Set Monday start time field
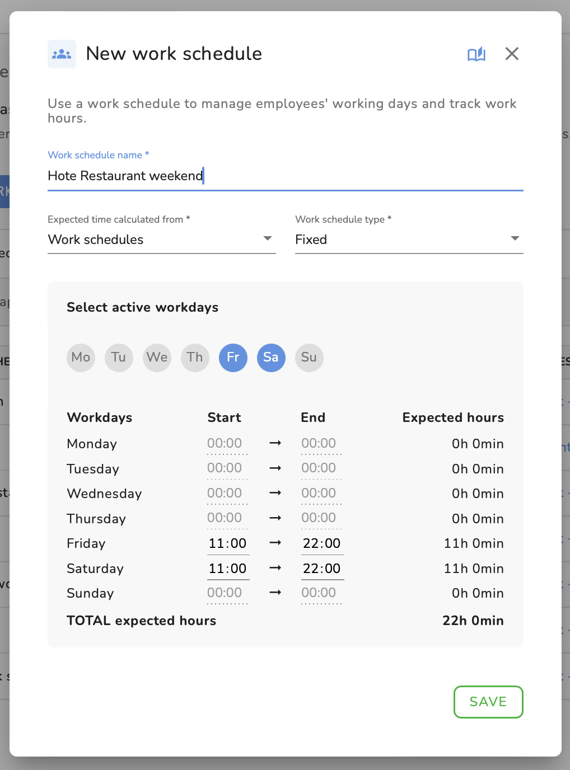570x770 pixels. pos(227,444)
